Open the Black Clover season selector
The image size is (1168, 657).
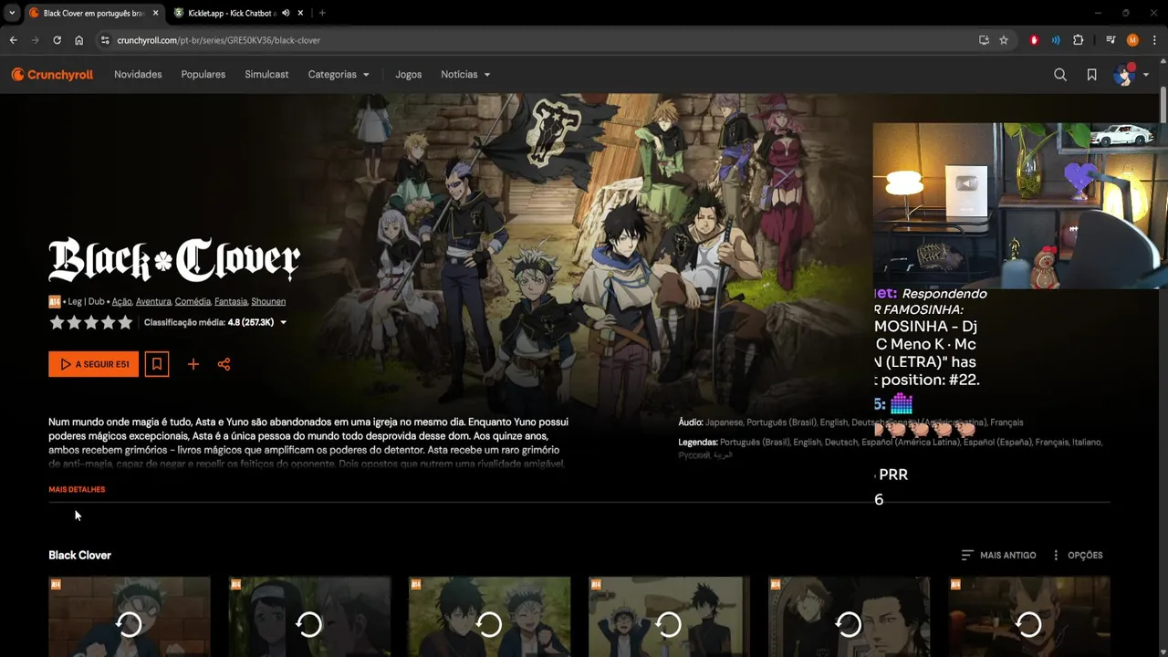pos(79,555)
